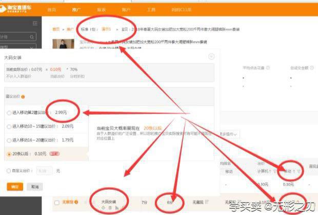
Task: Collapse the dark sidebar with its toggle icon
Action: coord(35,23)
